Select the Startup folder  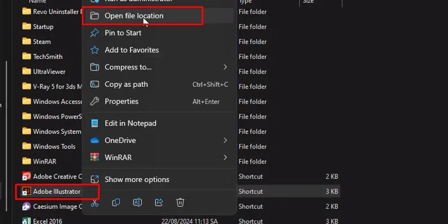43,26
